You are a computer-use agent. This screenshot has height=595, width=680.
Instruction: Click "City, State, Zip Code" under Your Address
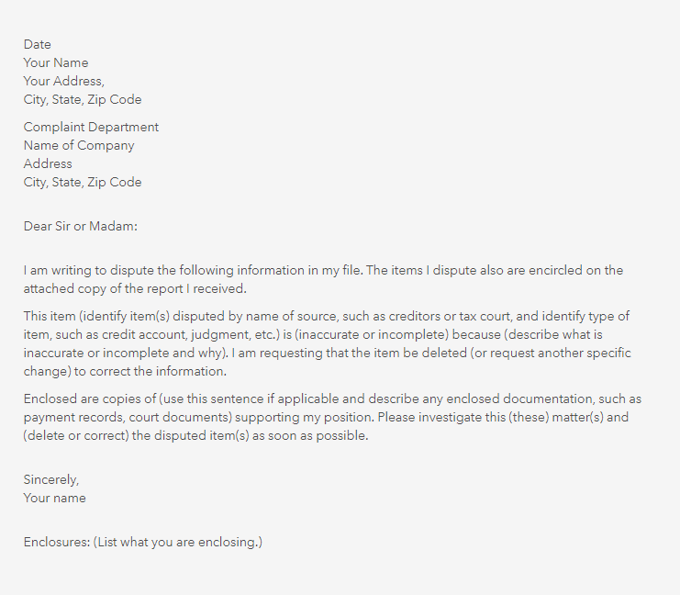click(83, 99)
